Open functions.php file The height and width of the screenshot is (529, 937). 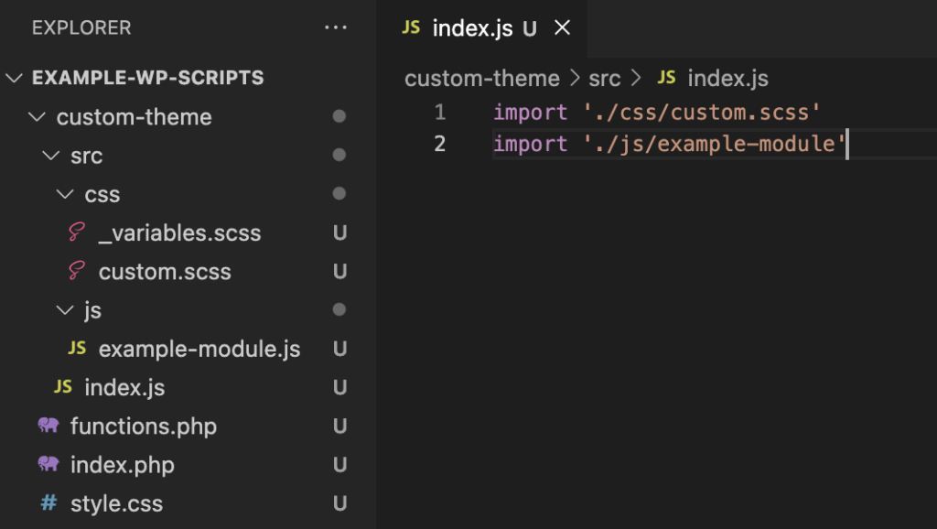coord(144,426)
